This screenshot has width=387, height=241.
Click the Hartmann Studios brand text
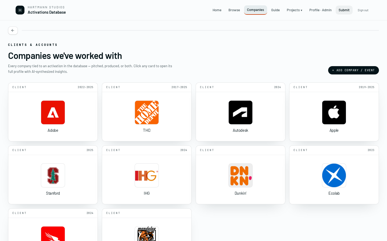click(x=46, y=7)
